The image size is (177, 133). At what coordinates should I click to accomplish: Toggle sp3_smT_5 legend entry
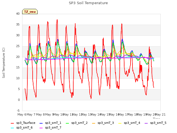click(x=155, y=123)
